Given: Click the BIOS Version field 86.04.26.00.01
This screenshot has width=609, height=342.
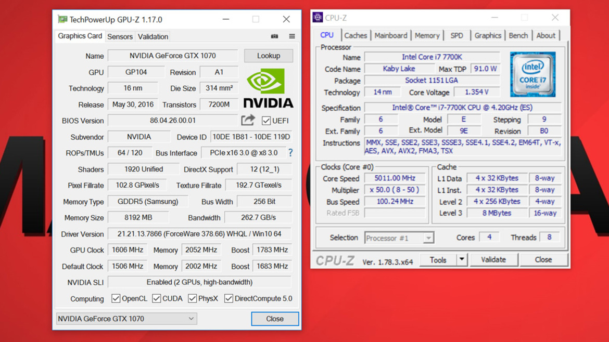Looking at the screenshot, I should (172, 120).
